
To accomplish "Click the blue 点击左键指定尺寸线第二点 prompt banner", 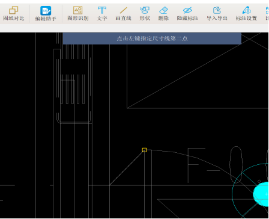I will (x=152, y=39).
